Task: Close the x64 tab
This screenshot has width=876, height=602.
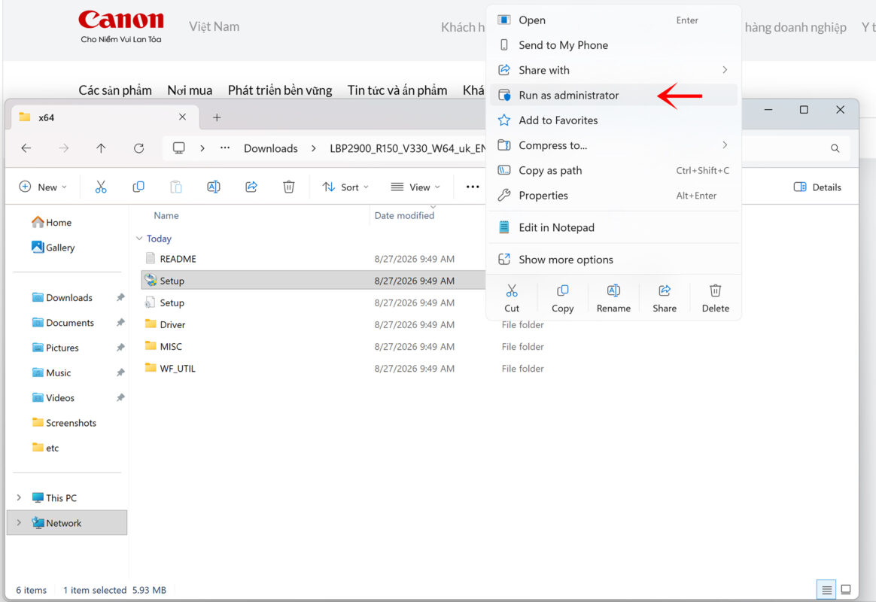Action: click(182, 117)
